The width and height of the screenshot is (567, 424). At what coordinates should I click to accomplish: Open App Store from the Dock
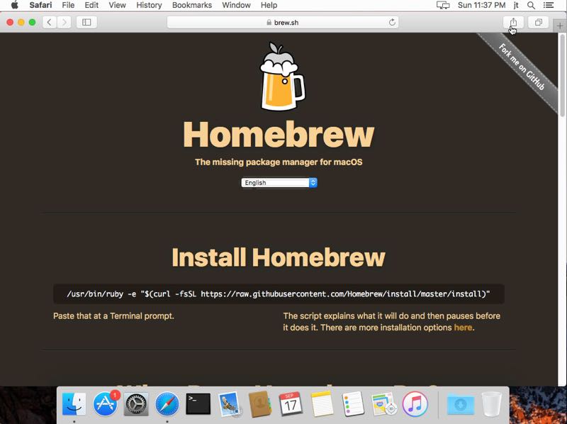pos(105,403)
